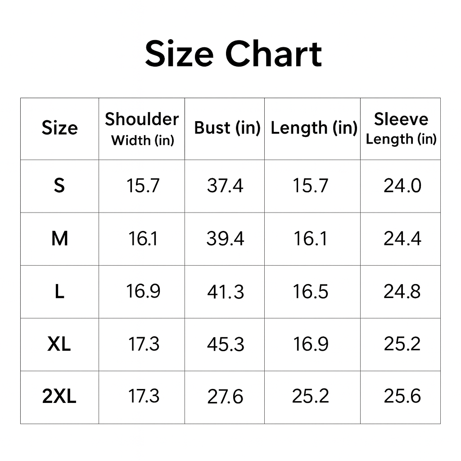Select bust value 37.4 for size S
The width and height of the screenshot is (461, 461).
pyautogui.click(x=225, y=185)
